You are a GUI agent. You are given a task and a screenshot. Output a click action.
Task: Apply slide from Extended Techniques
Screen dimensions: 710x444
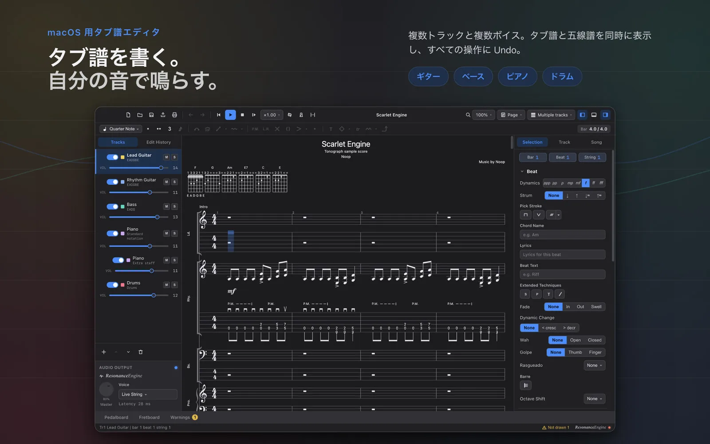tap(560, 294)
